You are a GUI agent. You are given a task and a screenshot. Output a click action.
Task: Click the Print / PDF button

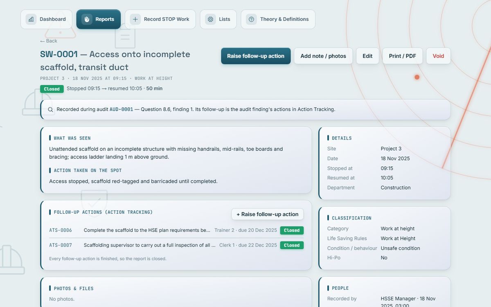(x=402, y=56)
